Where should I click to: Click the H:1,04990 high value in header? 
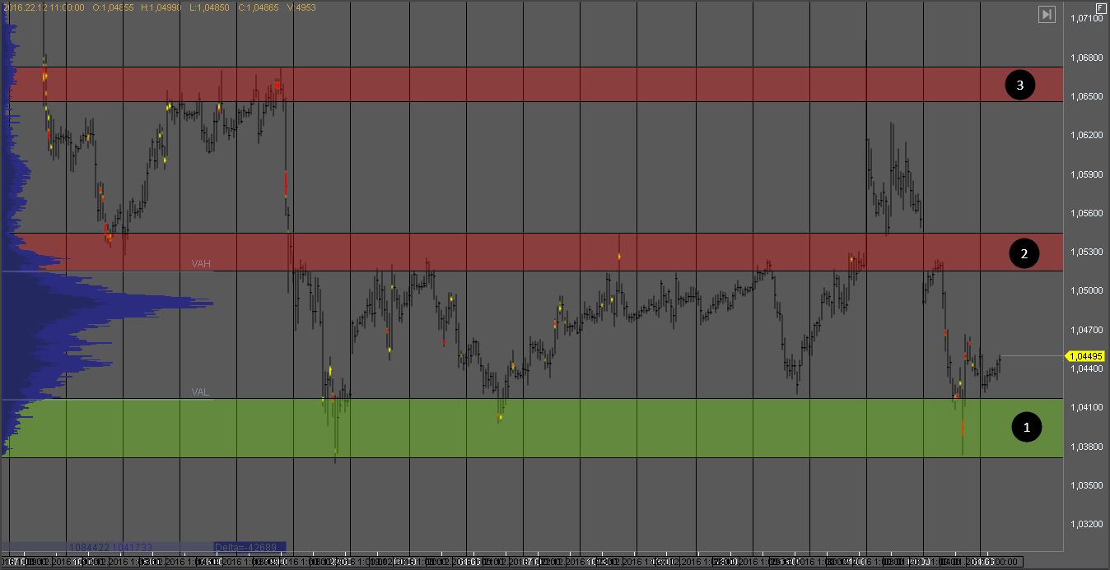point(161,7)
